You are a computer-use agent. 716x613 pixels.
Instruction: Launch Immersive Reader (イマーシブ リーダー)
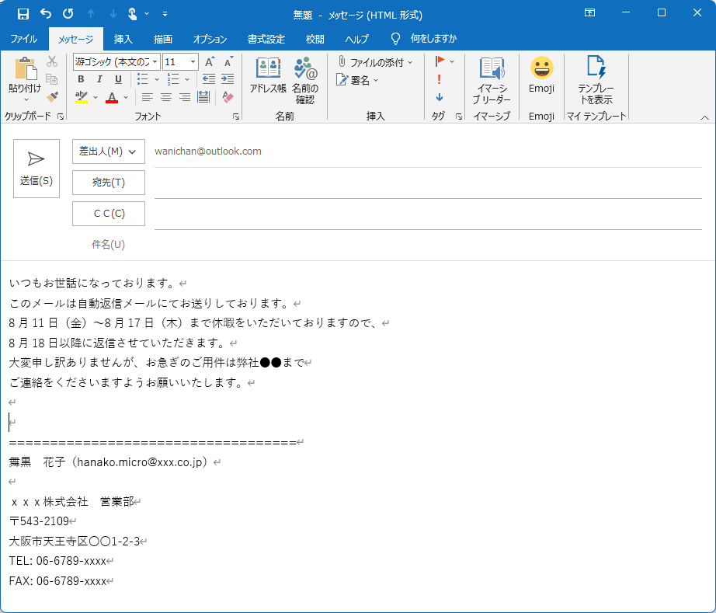[492, 81]
